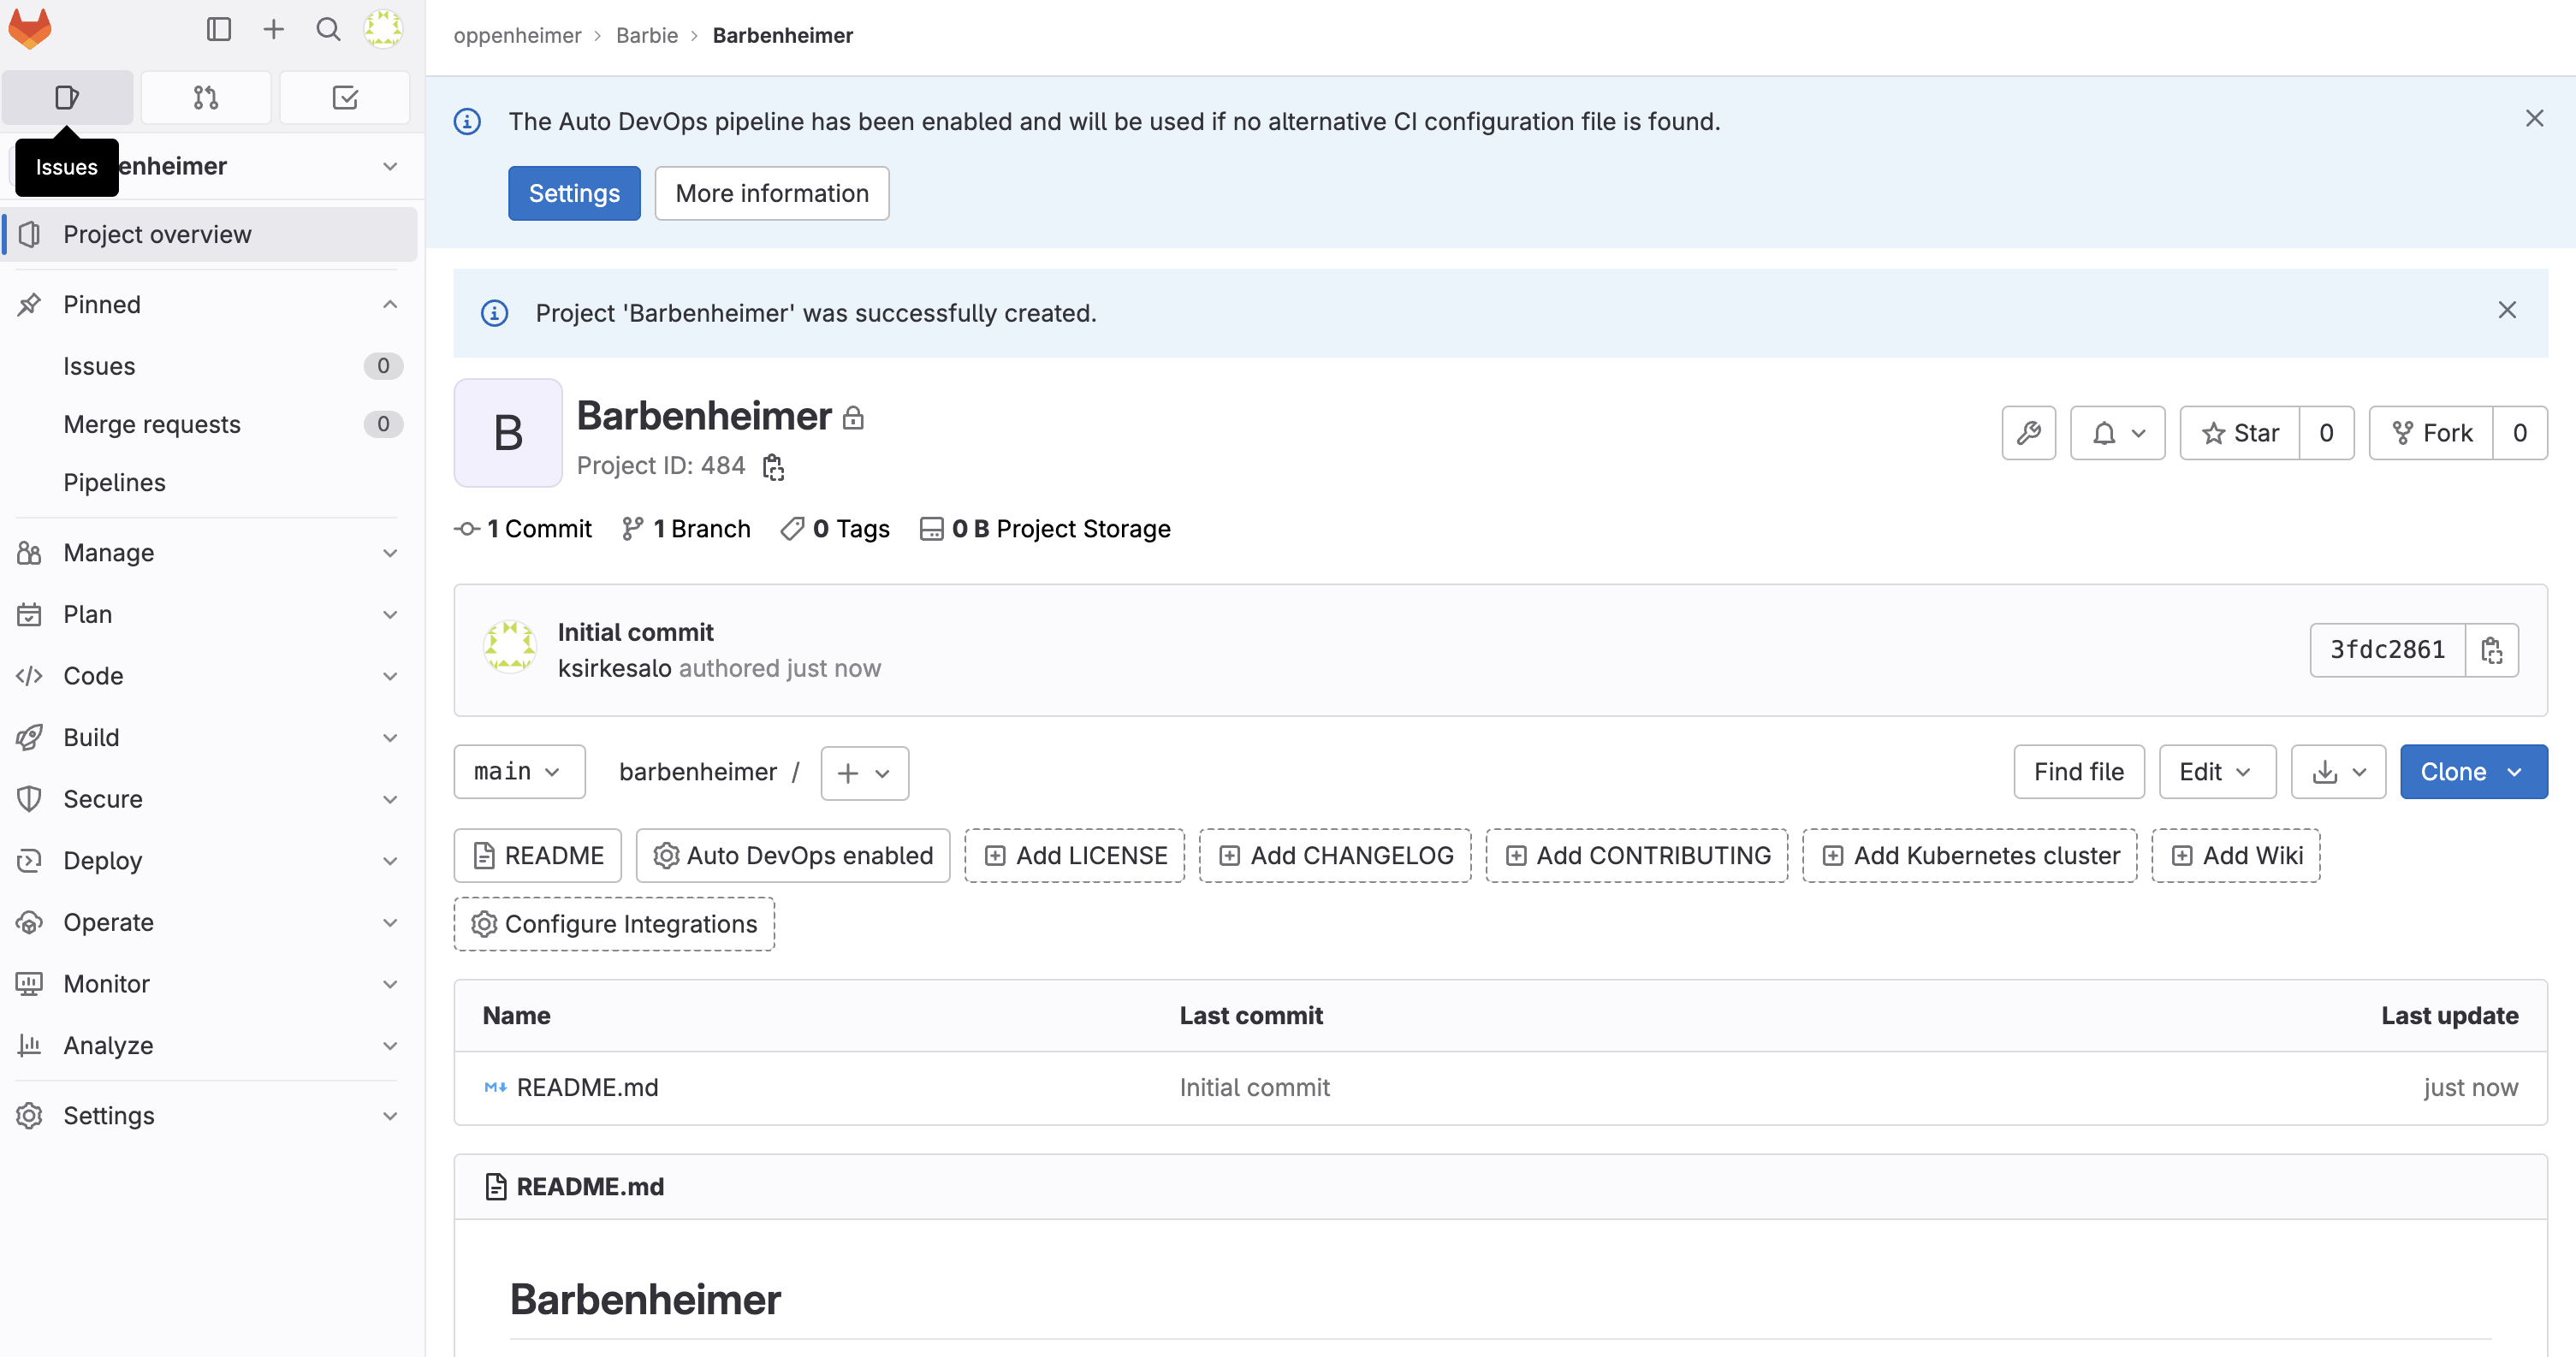Open the notification bell control

(x=2117, y=432)
